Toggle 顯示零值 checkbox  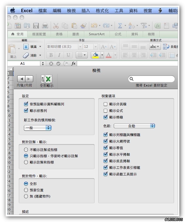tap(105, 148)
